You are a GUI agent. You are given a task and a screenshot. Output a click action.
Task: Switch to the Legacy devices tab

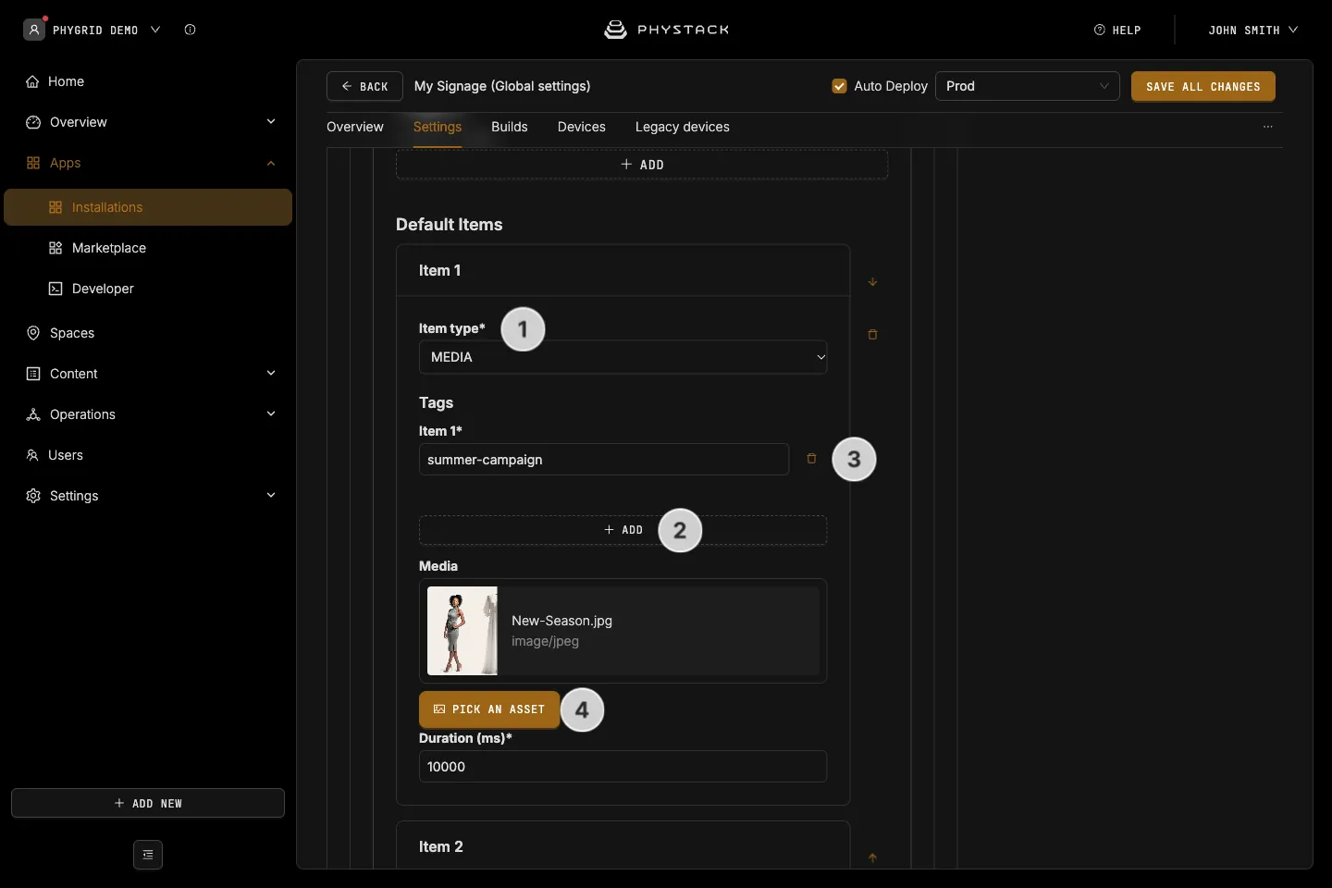(683, 127)
